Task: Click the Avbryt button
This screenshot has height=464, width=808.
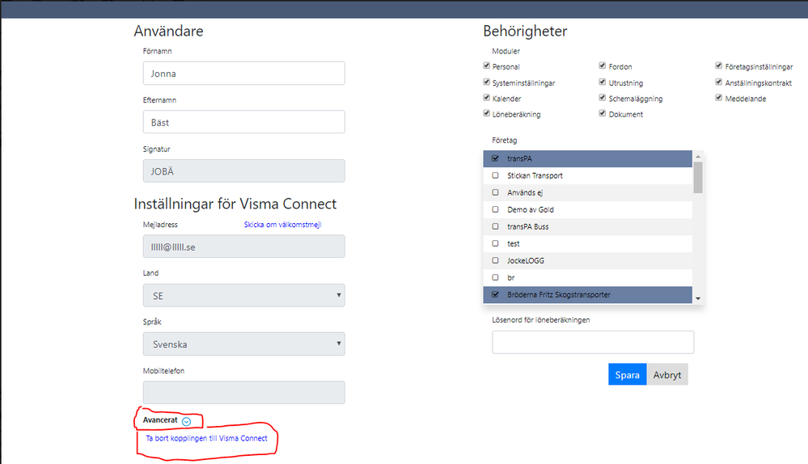Action: [667, 374]
